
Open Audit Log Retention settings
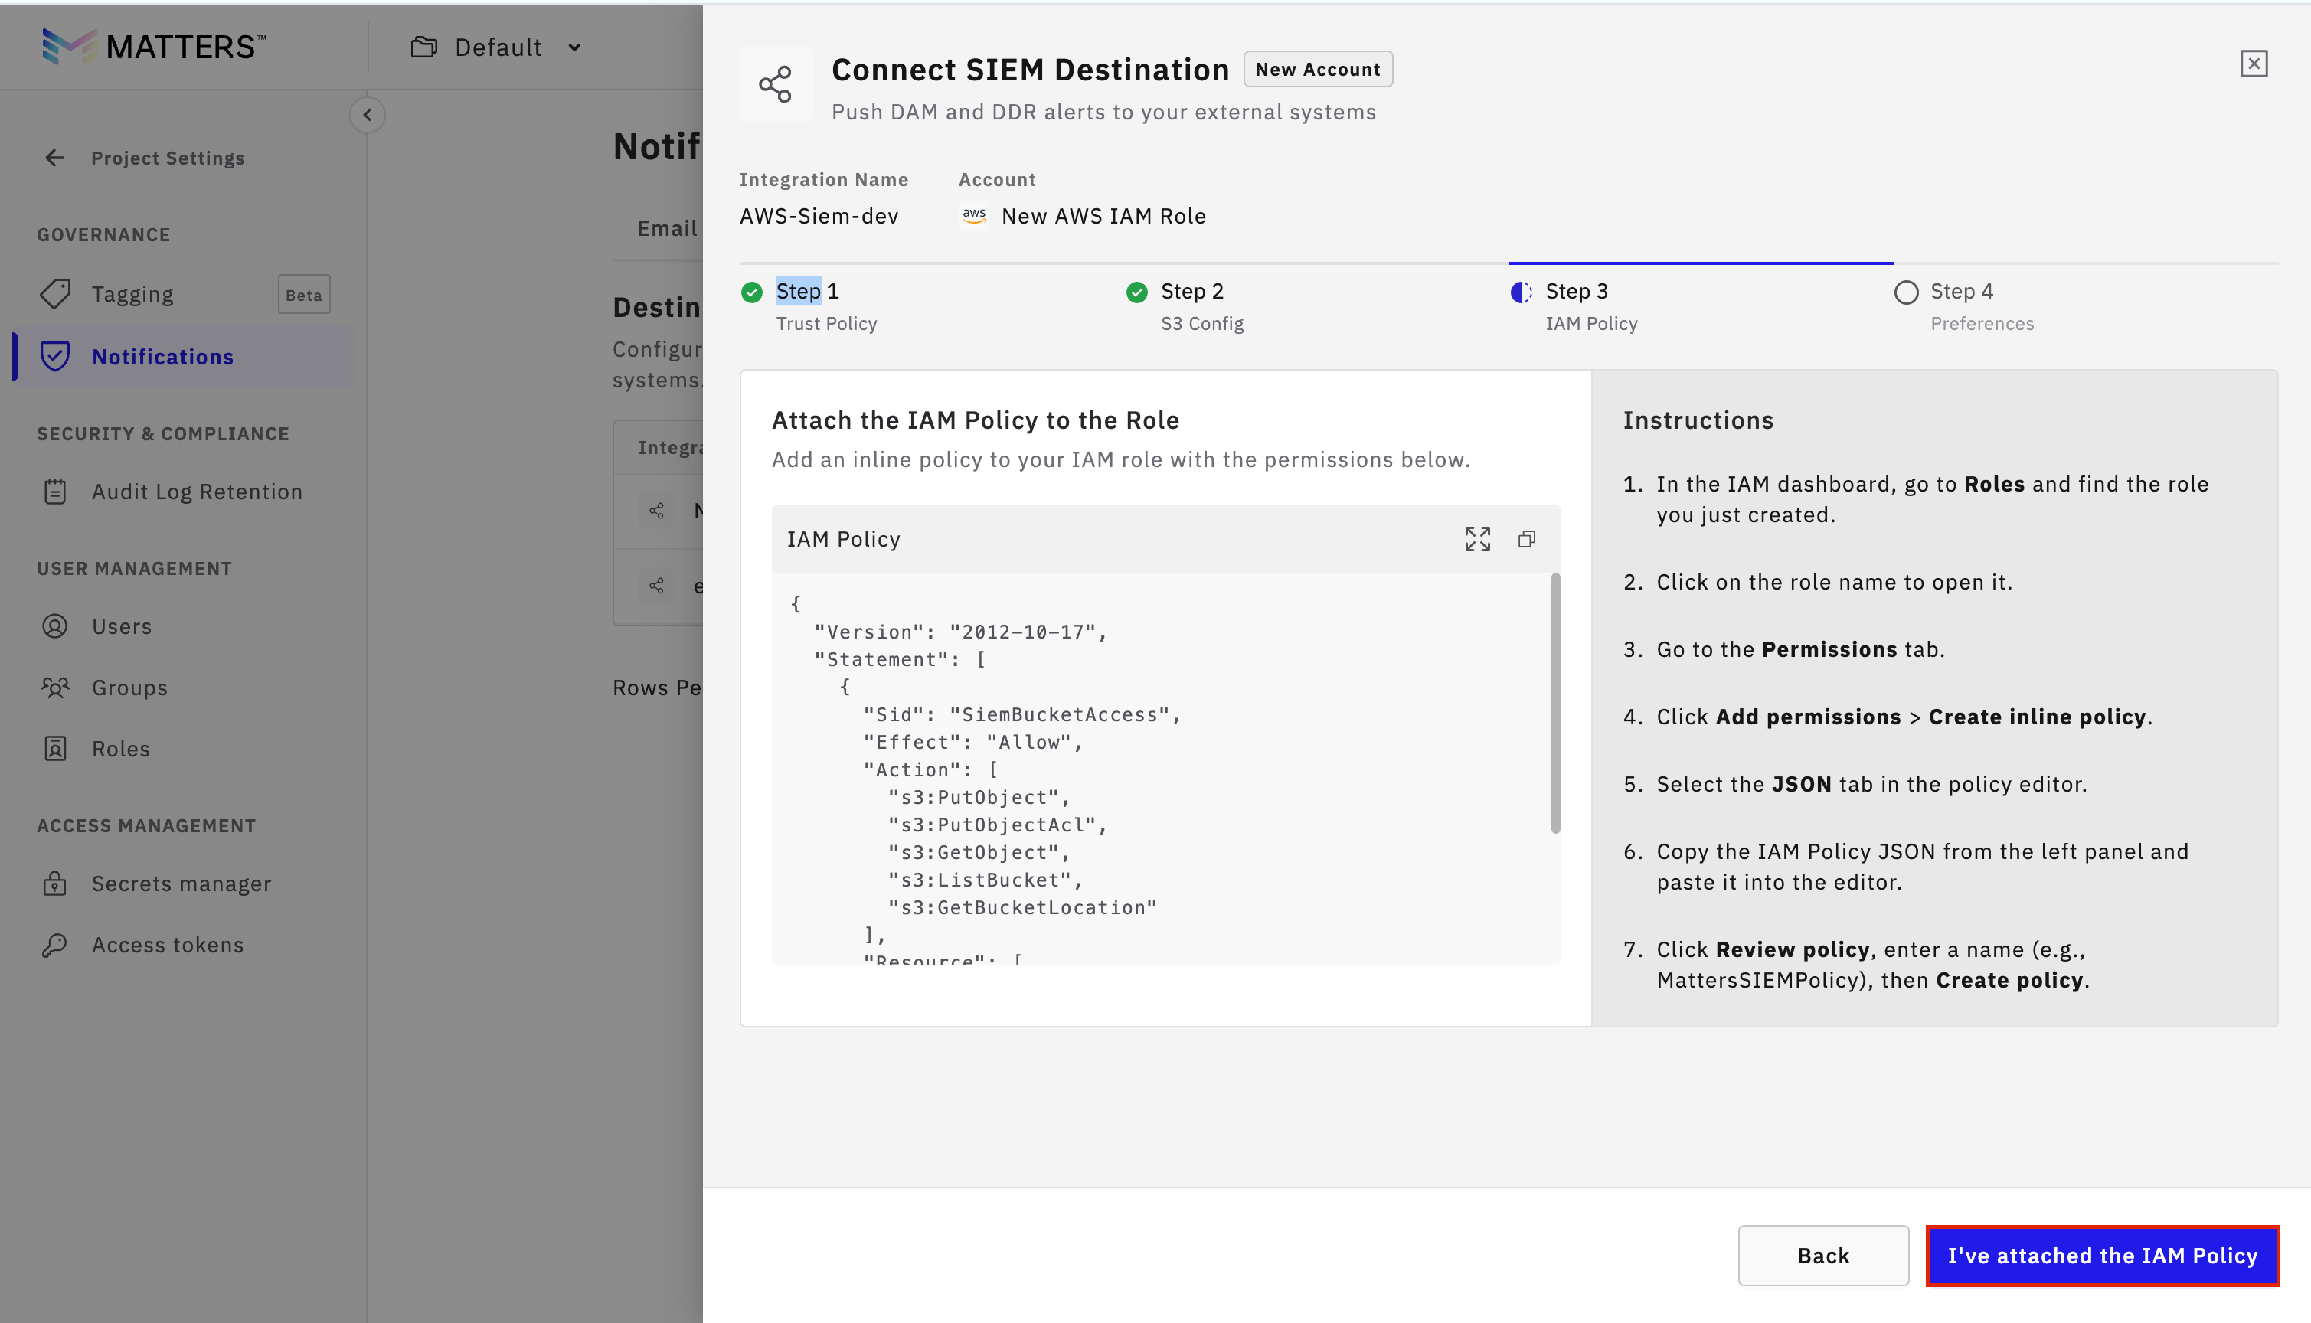196,492
